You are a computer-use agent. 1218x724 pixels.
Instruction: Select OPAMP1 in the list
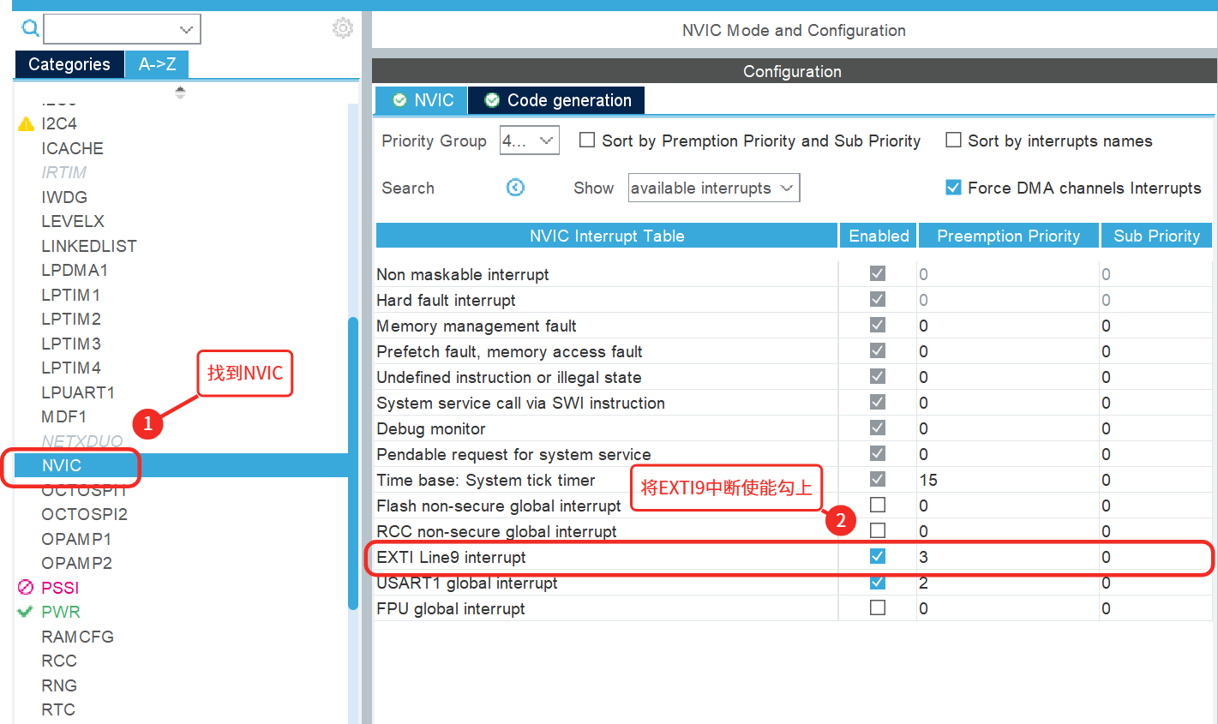(x=76, y=539)
